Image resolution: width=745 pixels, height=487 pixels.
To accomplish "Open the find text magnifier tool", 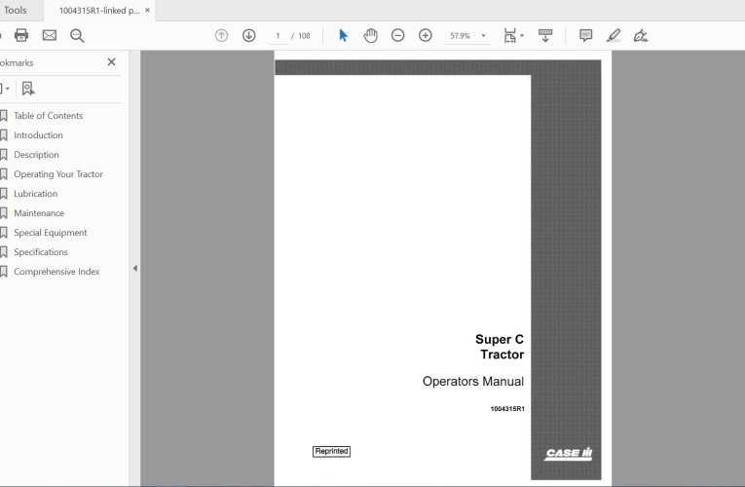I will [77, 36].
